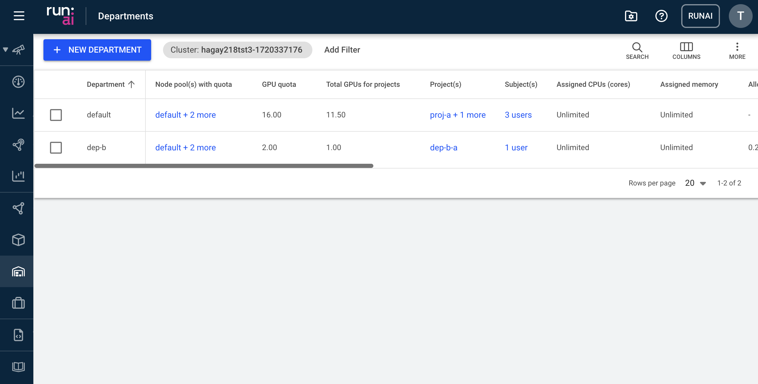Viewport: 758px width, 384px height.
Task: Open the COLUMNS chooser
Action: [686, 51]
